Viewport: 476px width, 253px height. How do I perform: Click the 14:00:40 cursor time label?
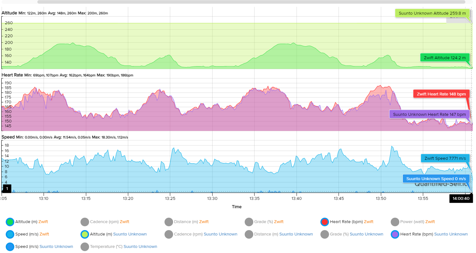(x=461, y=198)
